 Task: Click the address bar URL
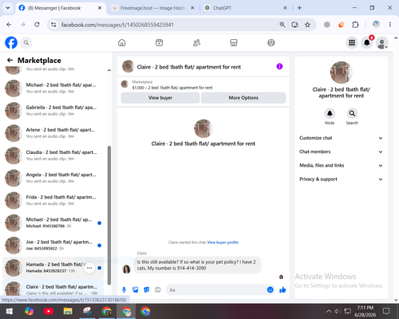pos(117,25)
